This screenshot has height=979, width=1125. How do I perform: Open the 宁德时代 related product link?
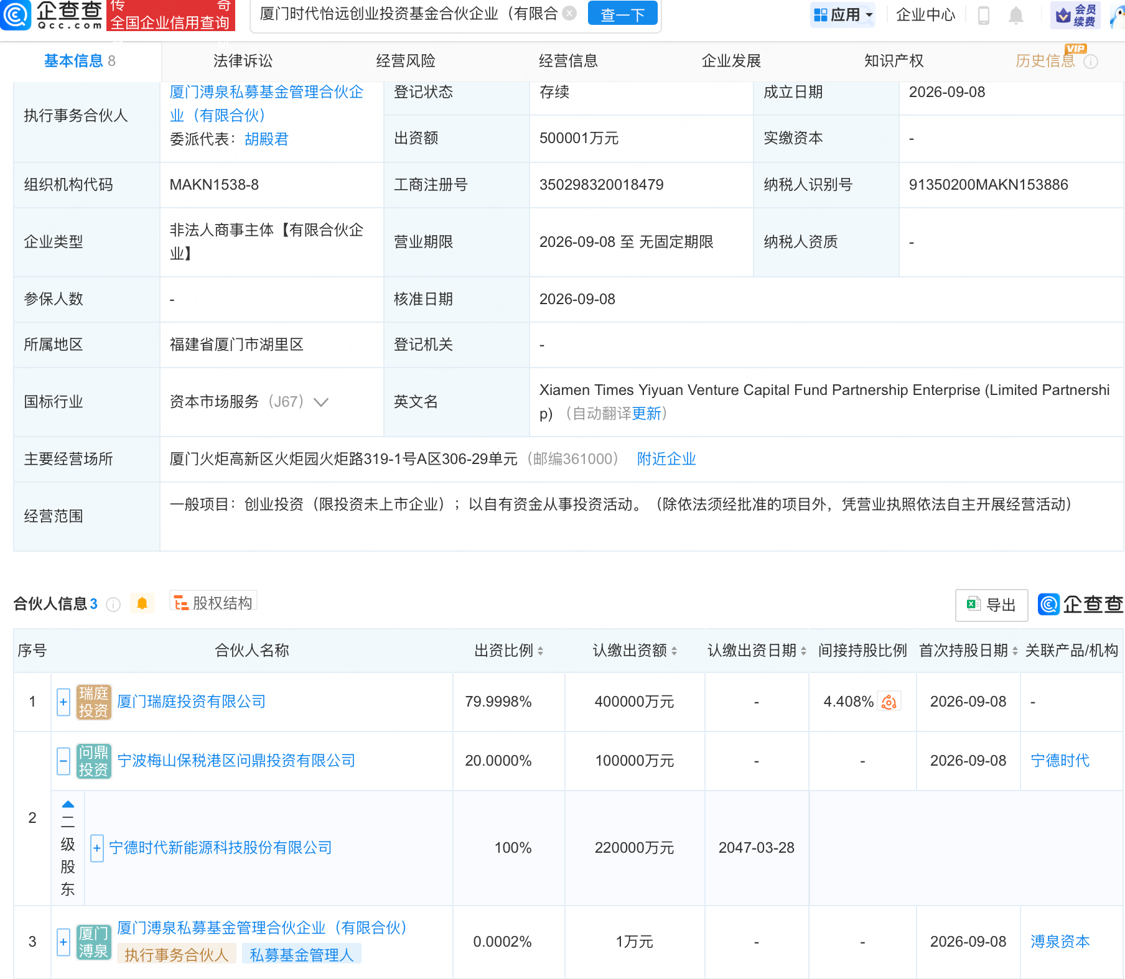click(1060, 761)
